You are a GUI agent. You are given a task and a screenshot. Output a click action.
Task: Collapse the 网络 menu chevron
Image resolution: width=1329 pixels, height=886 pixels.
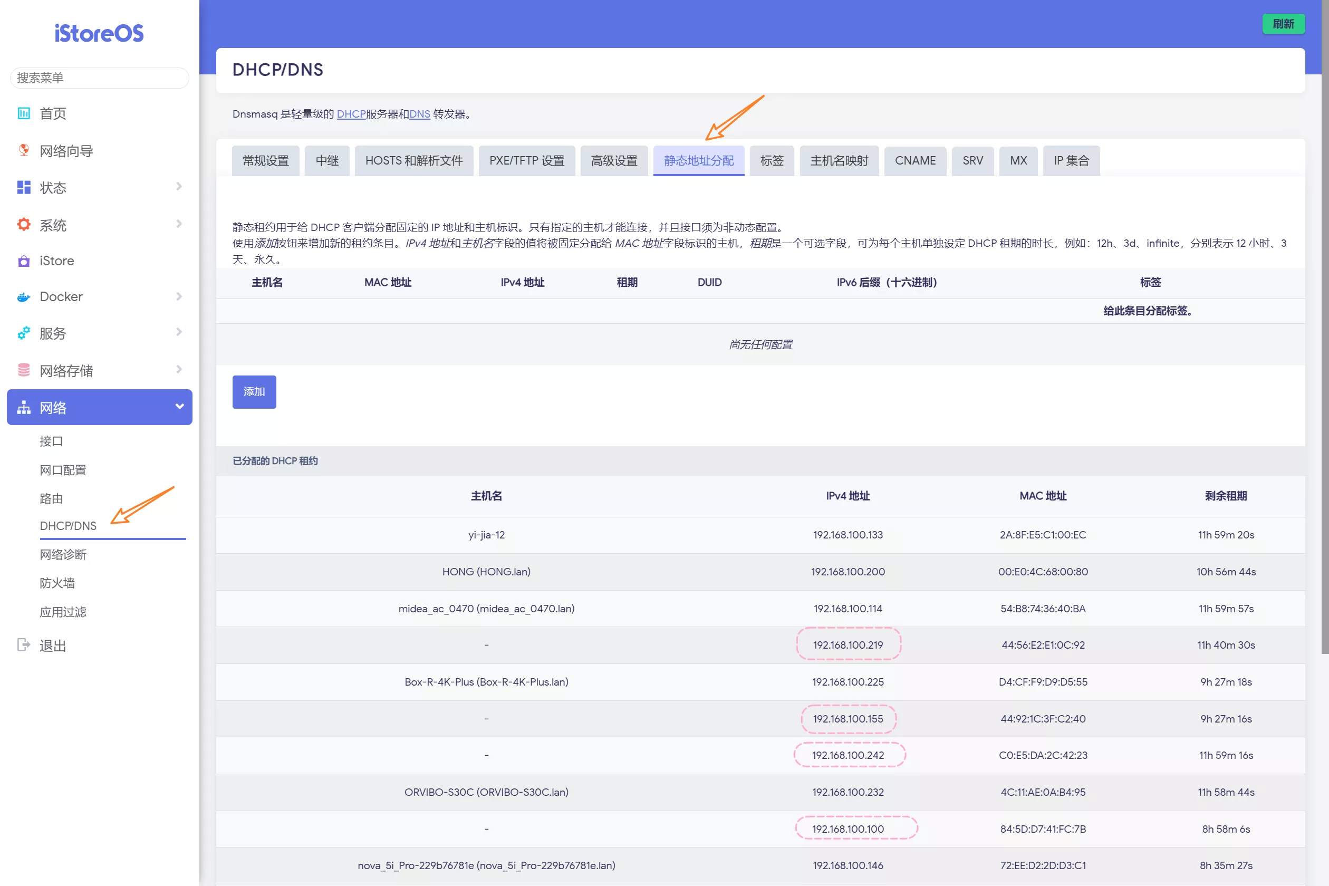coord(180,407)
